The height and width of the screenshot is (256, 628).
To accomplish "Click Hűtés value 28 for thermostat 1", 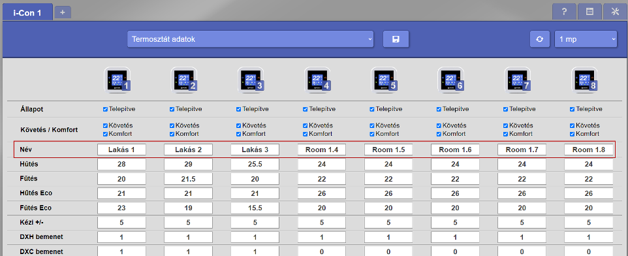I will 122,165.
